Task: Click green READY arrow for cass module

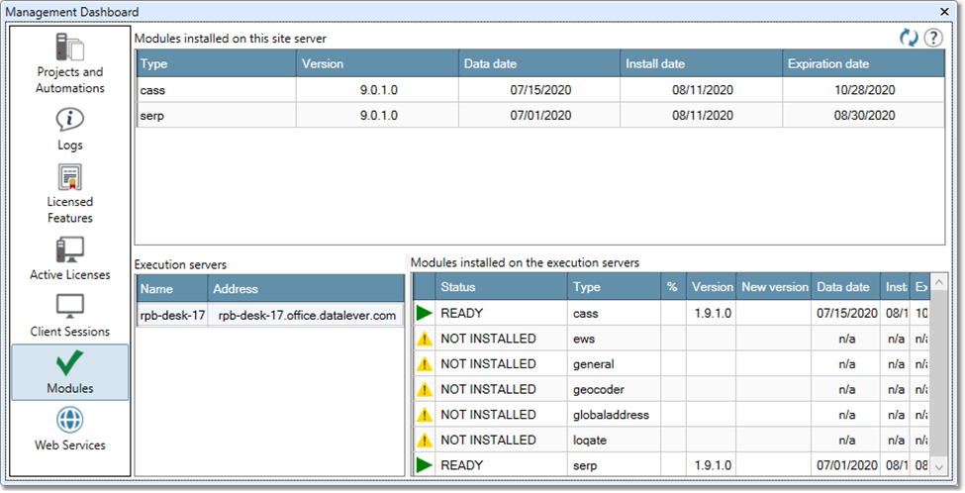Action: pyautogui.click(x=425, y=313)
